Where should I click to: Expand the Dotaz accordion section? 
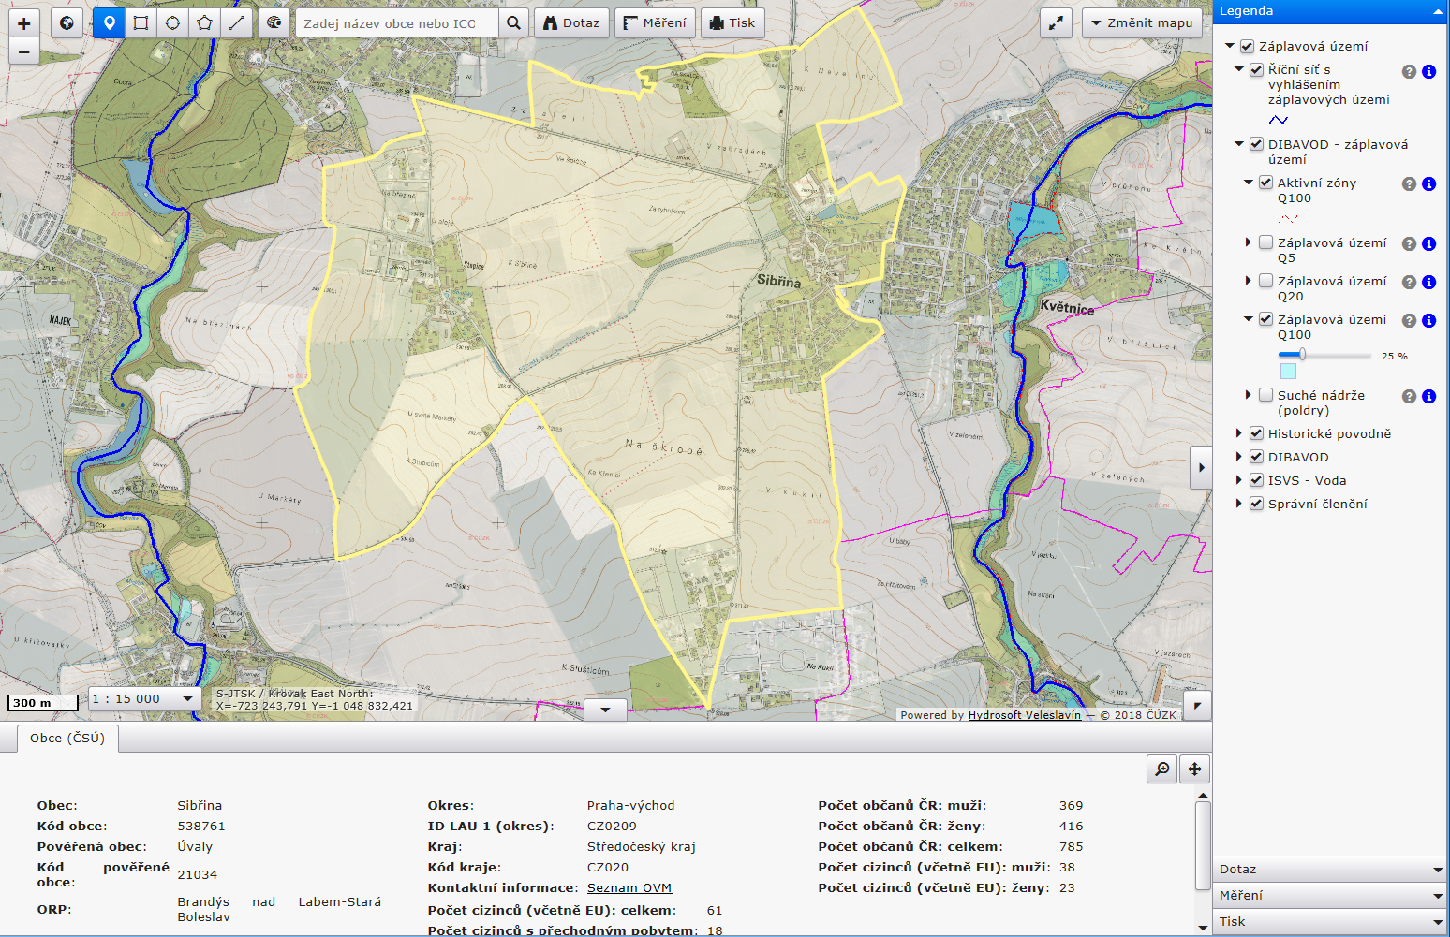tap(1330, 870)
